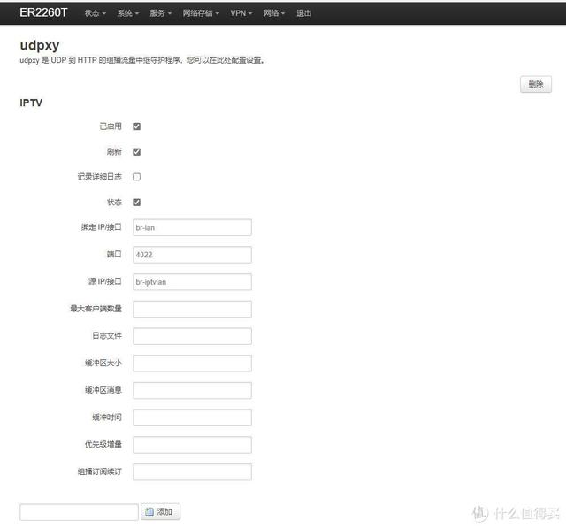Screen dimensions: 566x528
Task: Click the 优先级增量 nice increment field
Action: pos(192,445)
